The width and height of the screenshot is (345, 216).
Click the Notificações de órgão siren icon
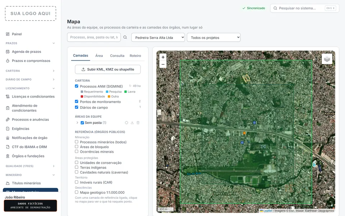(x=8, y=138)
